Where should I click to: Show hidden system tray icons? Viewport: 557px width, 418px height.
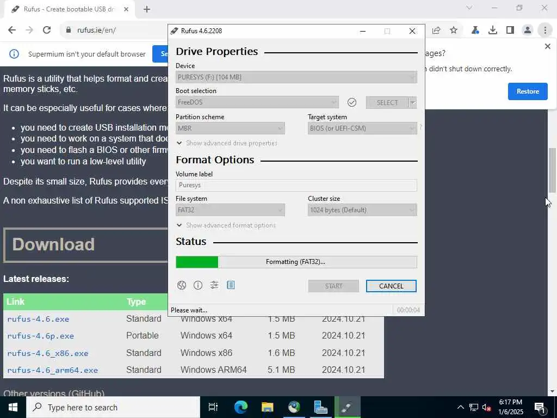[x=460, y=407]
